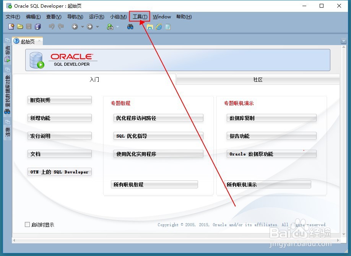Expand the Back button history dropdown
351x256 pixels.
(x=82, y=27)
